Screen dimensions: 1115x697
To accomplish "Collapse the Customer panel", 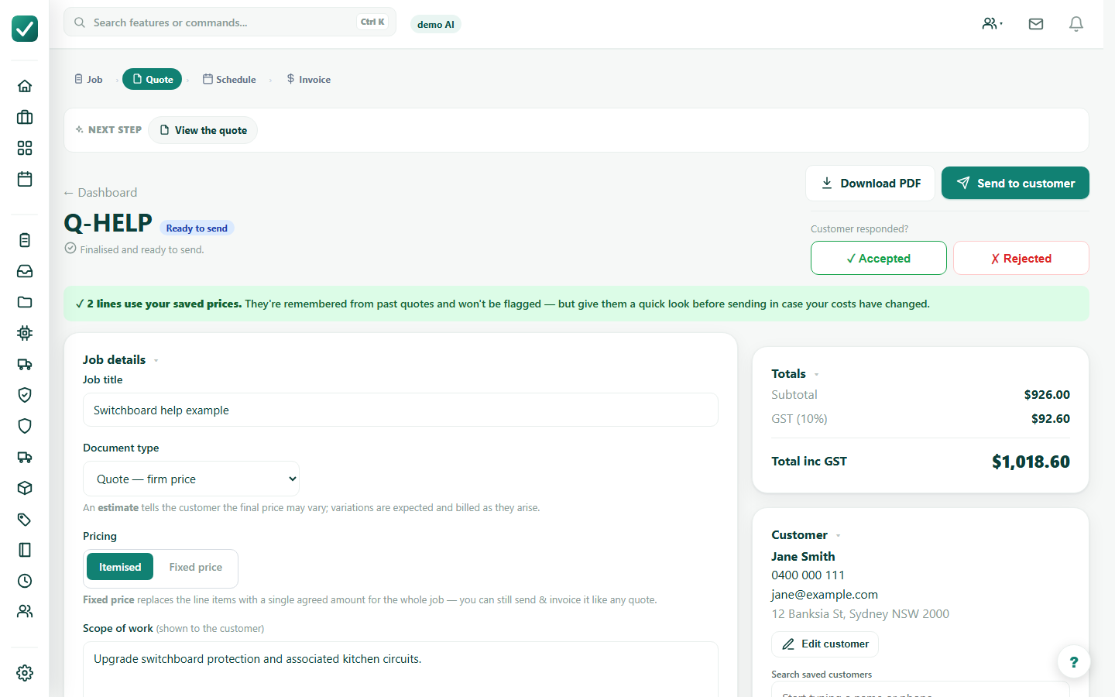I will pos(806,534).
